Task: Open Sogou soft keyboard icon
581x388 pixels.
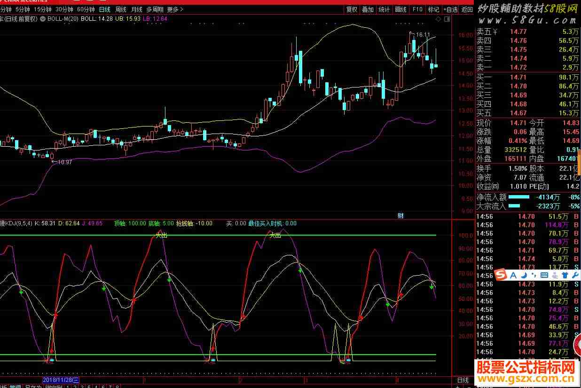Action: (544, 275)
